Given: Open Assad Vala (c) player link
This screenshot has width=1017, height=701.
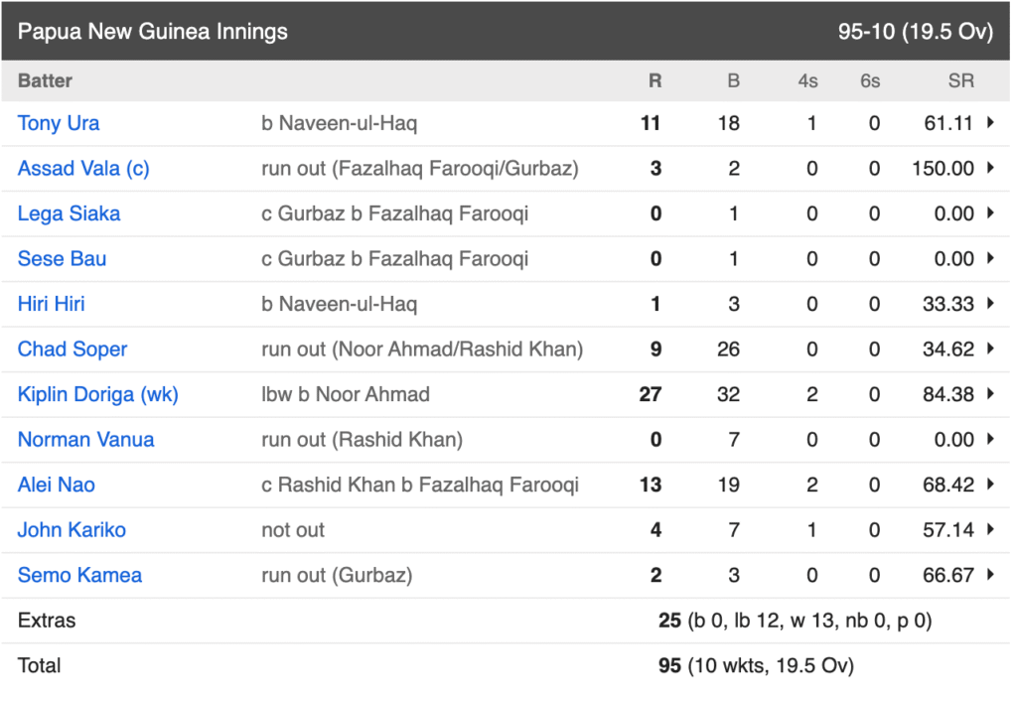Looking at the screenshot, I should 83,169.
